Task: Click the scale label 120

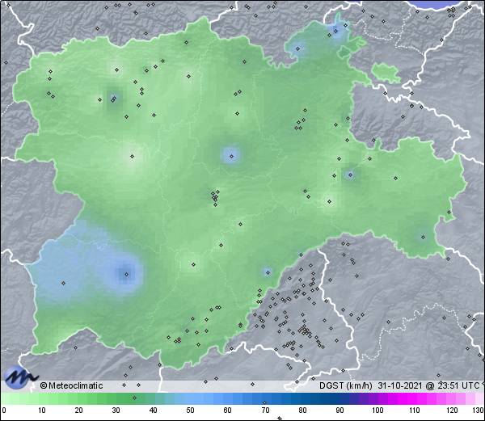Action: coord(452,410)
